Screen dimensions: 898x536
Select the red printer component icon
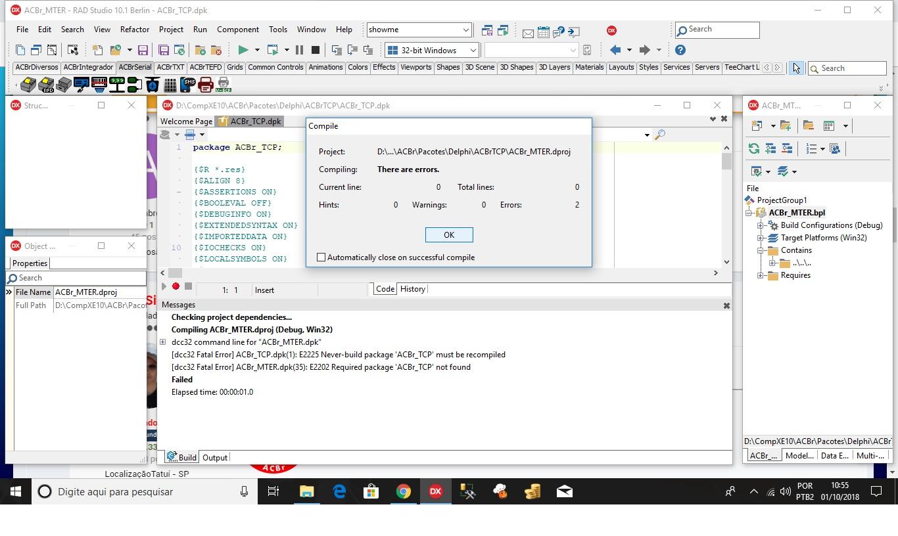tap(206, 84)
